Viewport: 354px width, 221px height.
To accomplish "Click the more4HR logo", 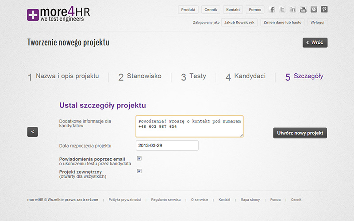I will [x=58, y=15].
